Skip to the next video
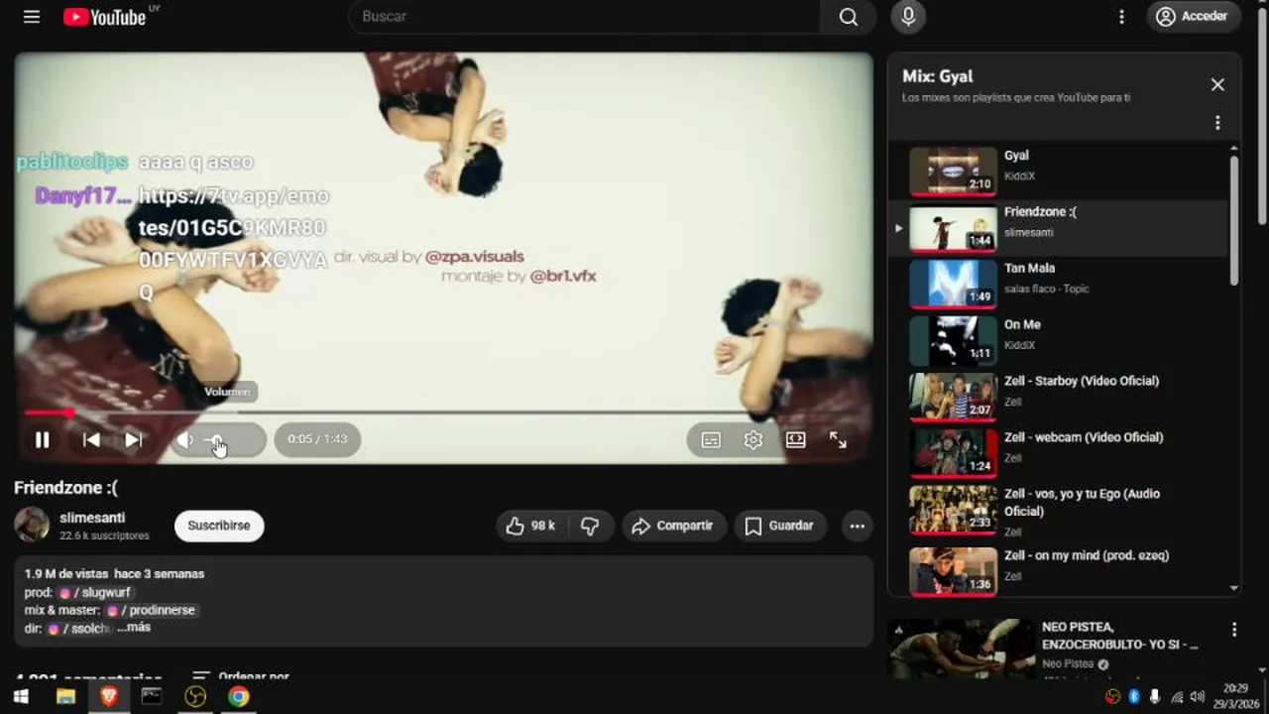Viewport: 1269px width, 714px height. [x=134, y=439]
